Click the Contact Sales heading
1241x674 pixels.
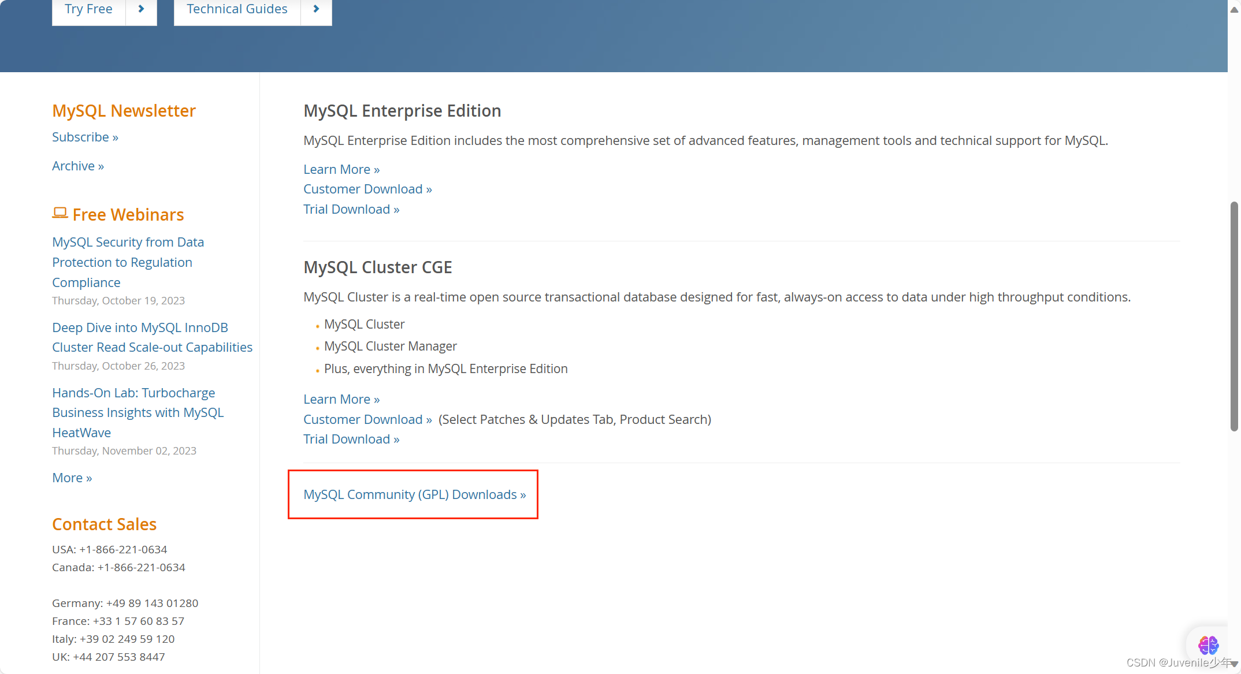[x=104, y=524]
